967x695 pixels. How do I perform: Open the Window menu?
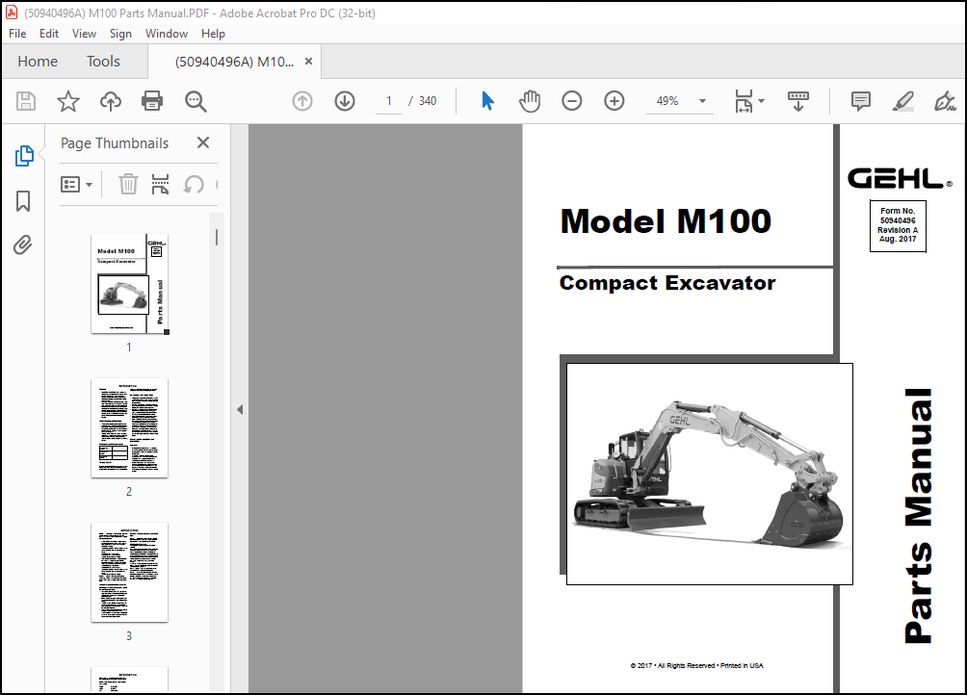click(167, 34)
